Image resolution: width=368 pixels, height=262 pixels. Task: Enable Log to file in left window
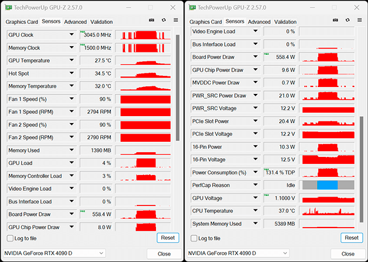point(10,238)
